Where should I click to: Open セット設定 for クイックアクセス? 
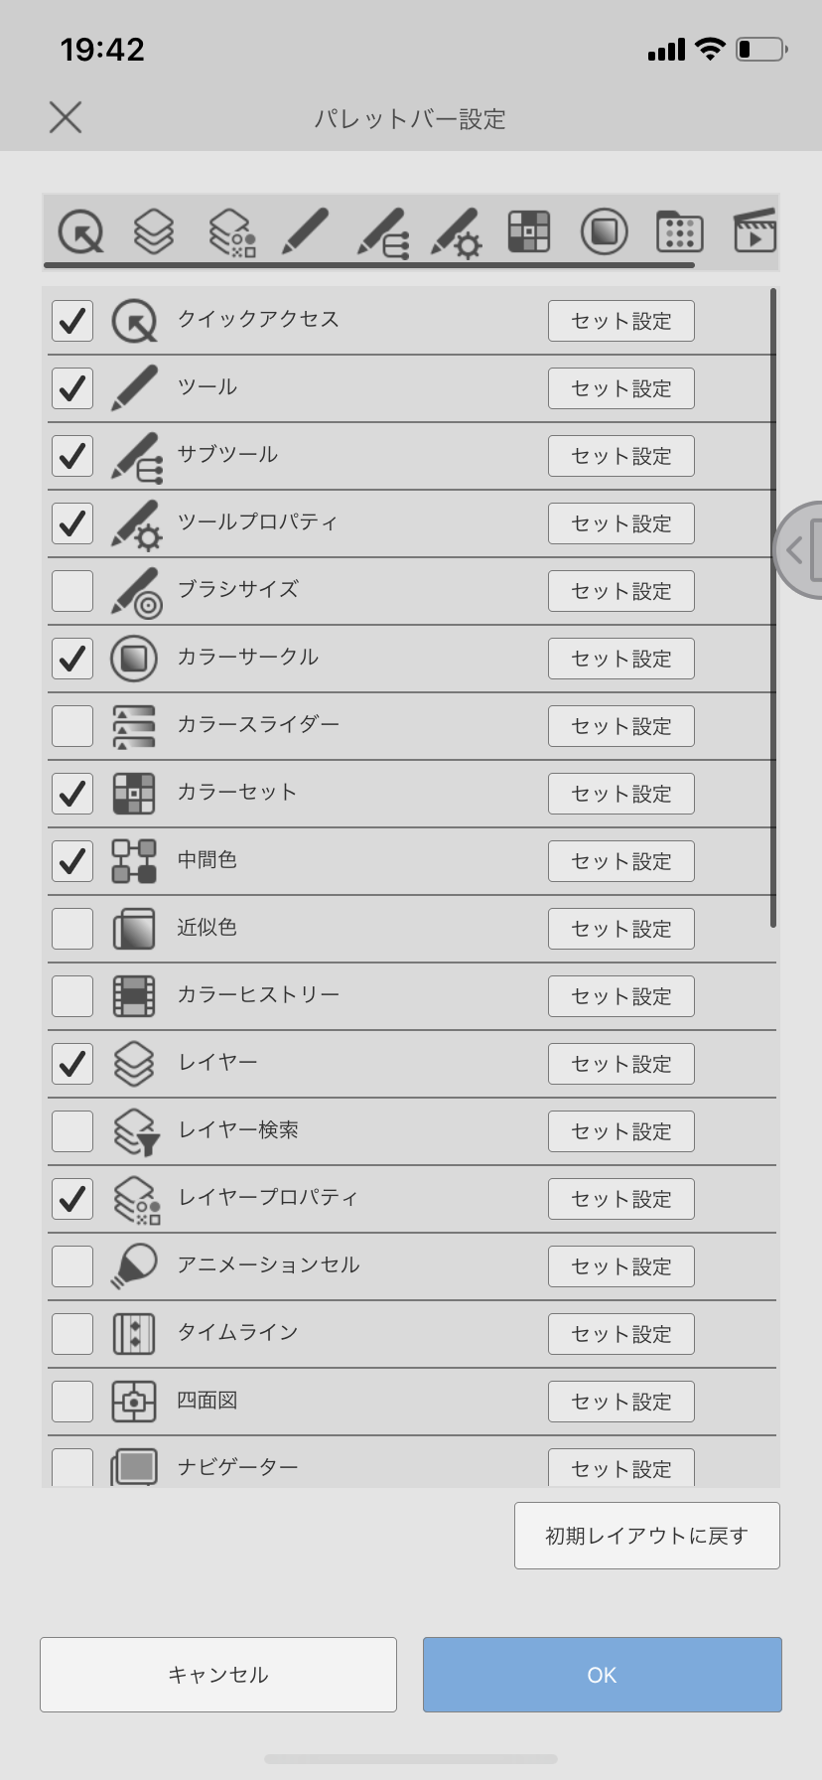pos(620,320)
